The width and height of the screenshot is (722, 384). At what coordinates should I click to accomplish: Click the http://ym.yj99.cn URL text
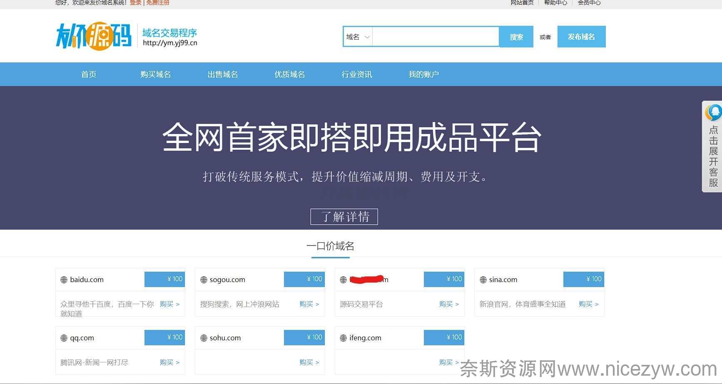[x=170, y=42]
